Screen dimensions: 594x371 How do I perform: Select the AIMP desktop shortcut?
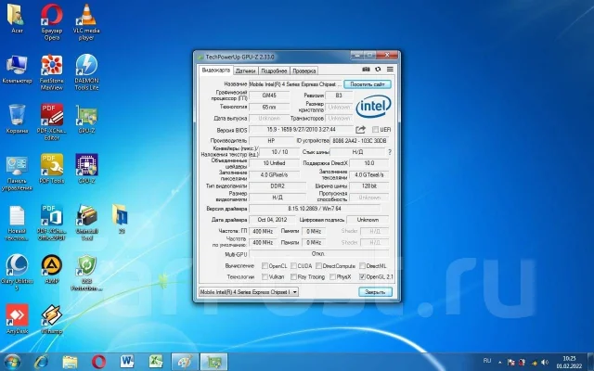(52, 269)
